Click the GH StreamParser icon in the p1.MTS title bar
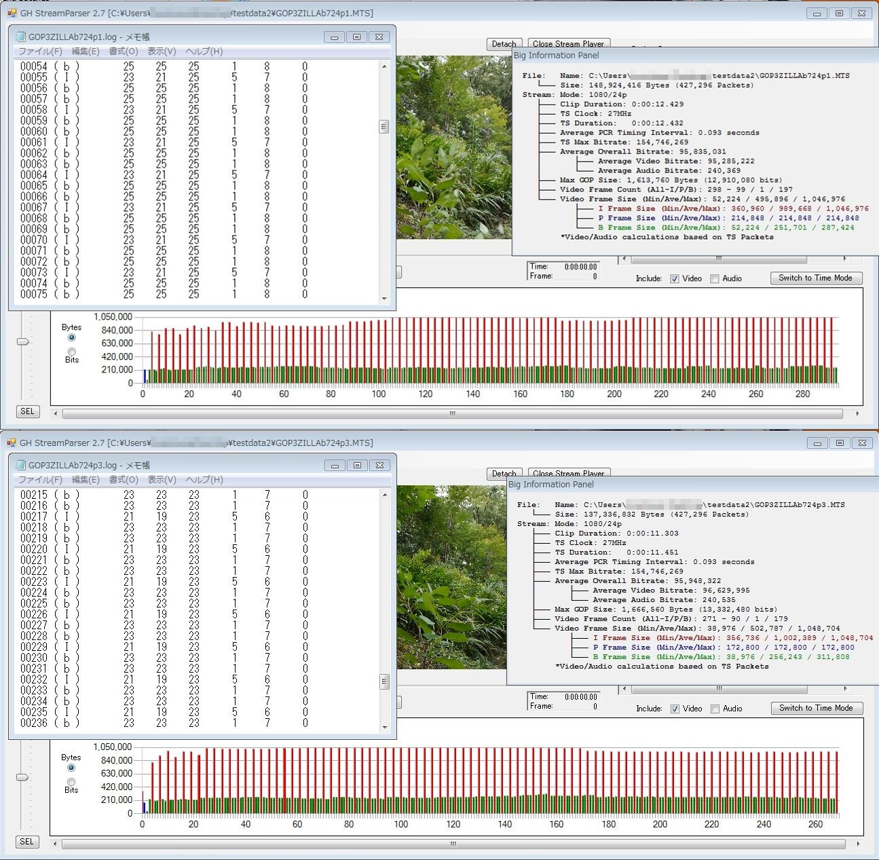The height and width of the screenshot is (860, 879). click(x=12, y=13)
